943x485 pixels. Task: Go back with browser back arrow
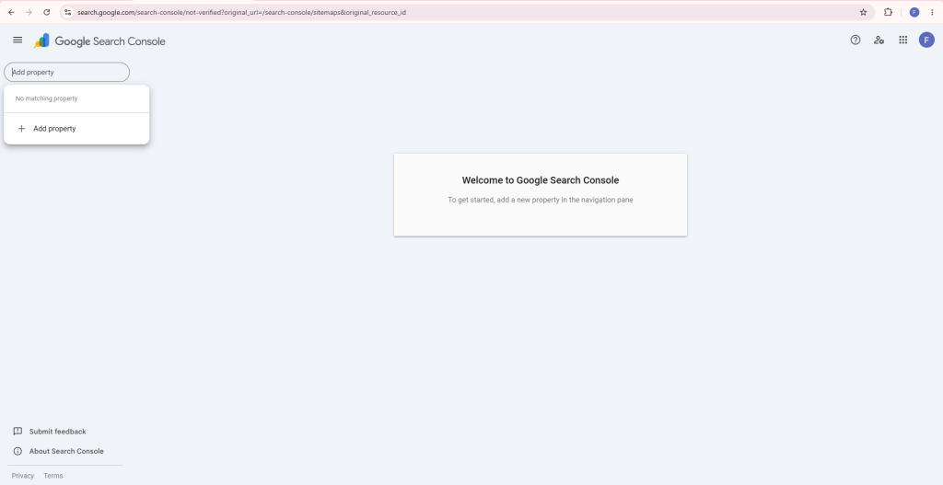click(x=11, y=12)
